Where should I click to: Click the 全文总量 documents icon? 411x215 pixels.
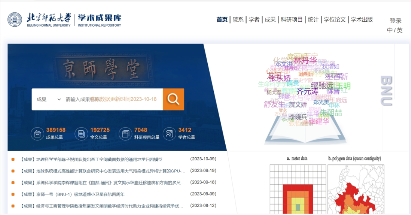pyautogui.click(x=81, y=133)
